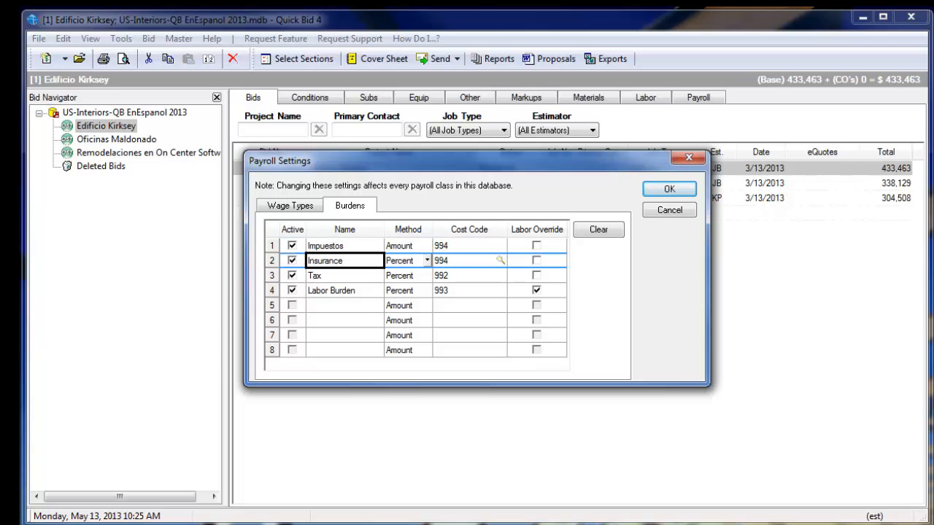This screenshot has width=934, height=525.
Task: Uncheck Active for Insurance burden
Action: coord(293,260)
